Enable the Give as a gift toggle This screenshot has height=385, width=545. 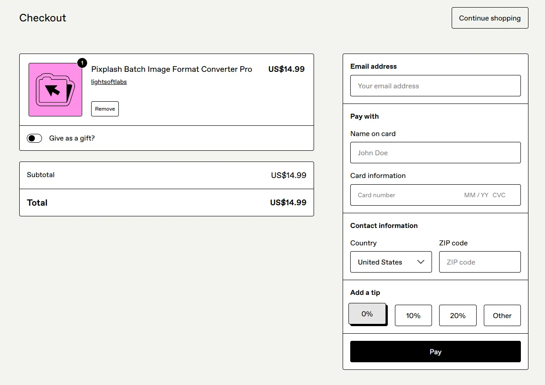(34, 138)
